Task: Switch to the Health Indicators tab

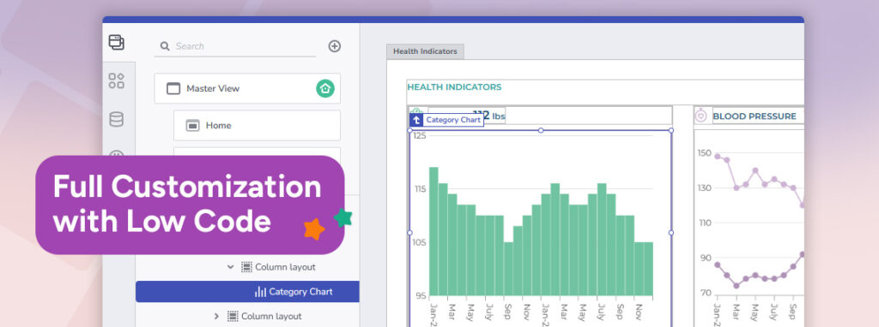Action: (425, 51)
